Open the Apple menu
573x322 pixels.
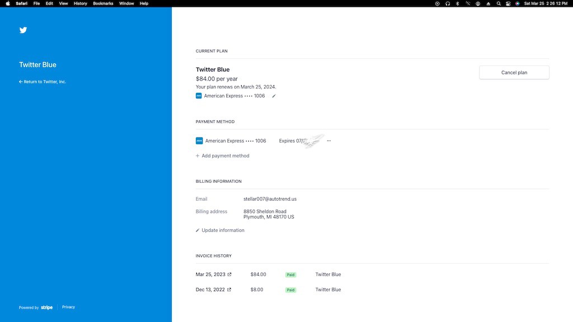tap(8, 3)
